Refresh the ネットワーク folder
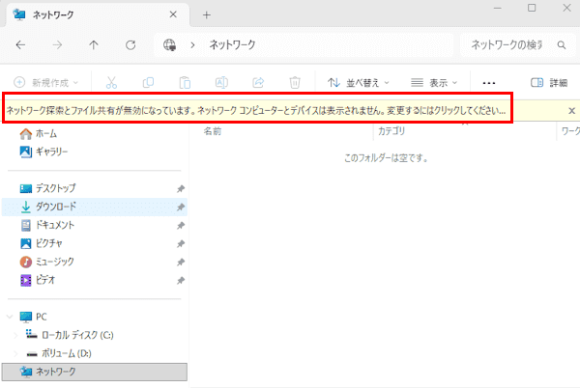This screenshot has height=388, width=580. (130, 45)
